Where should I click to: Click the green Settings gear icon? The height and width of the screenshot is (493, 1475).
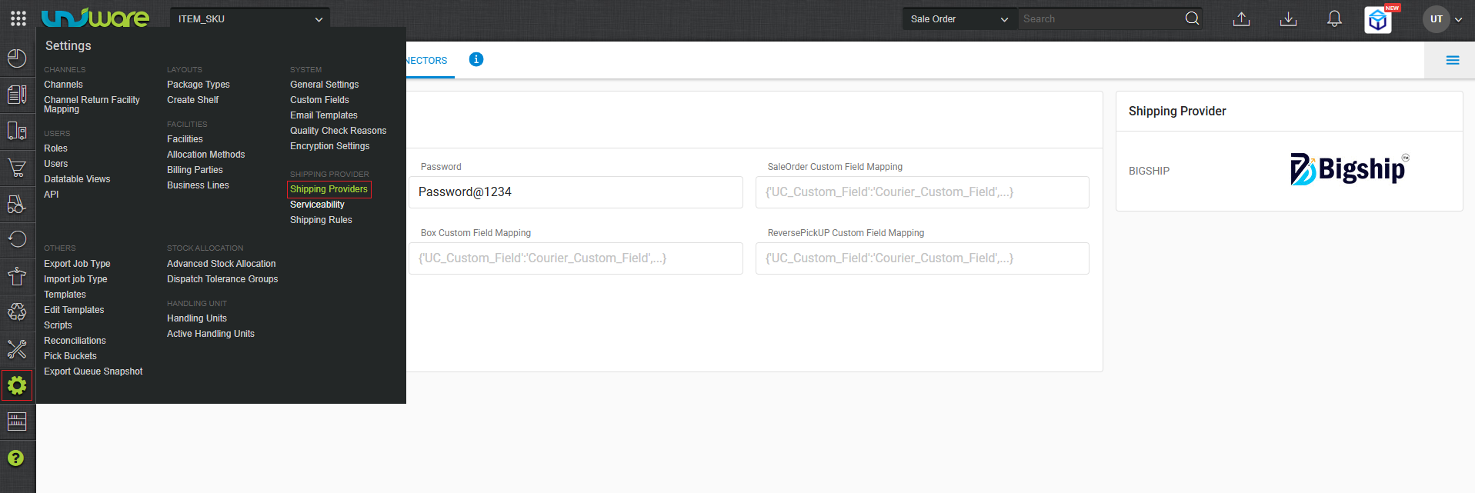(17, 385)
